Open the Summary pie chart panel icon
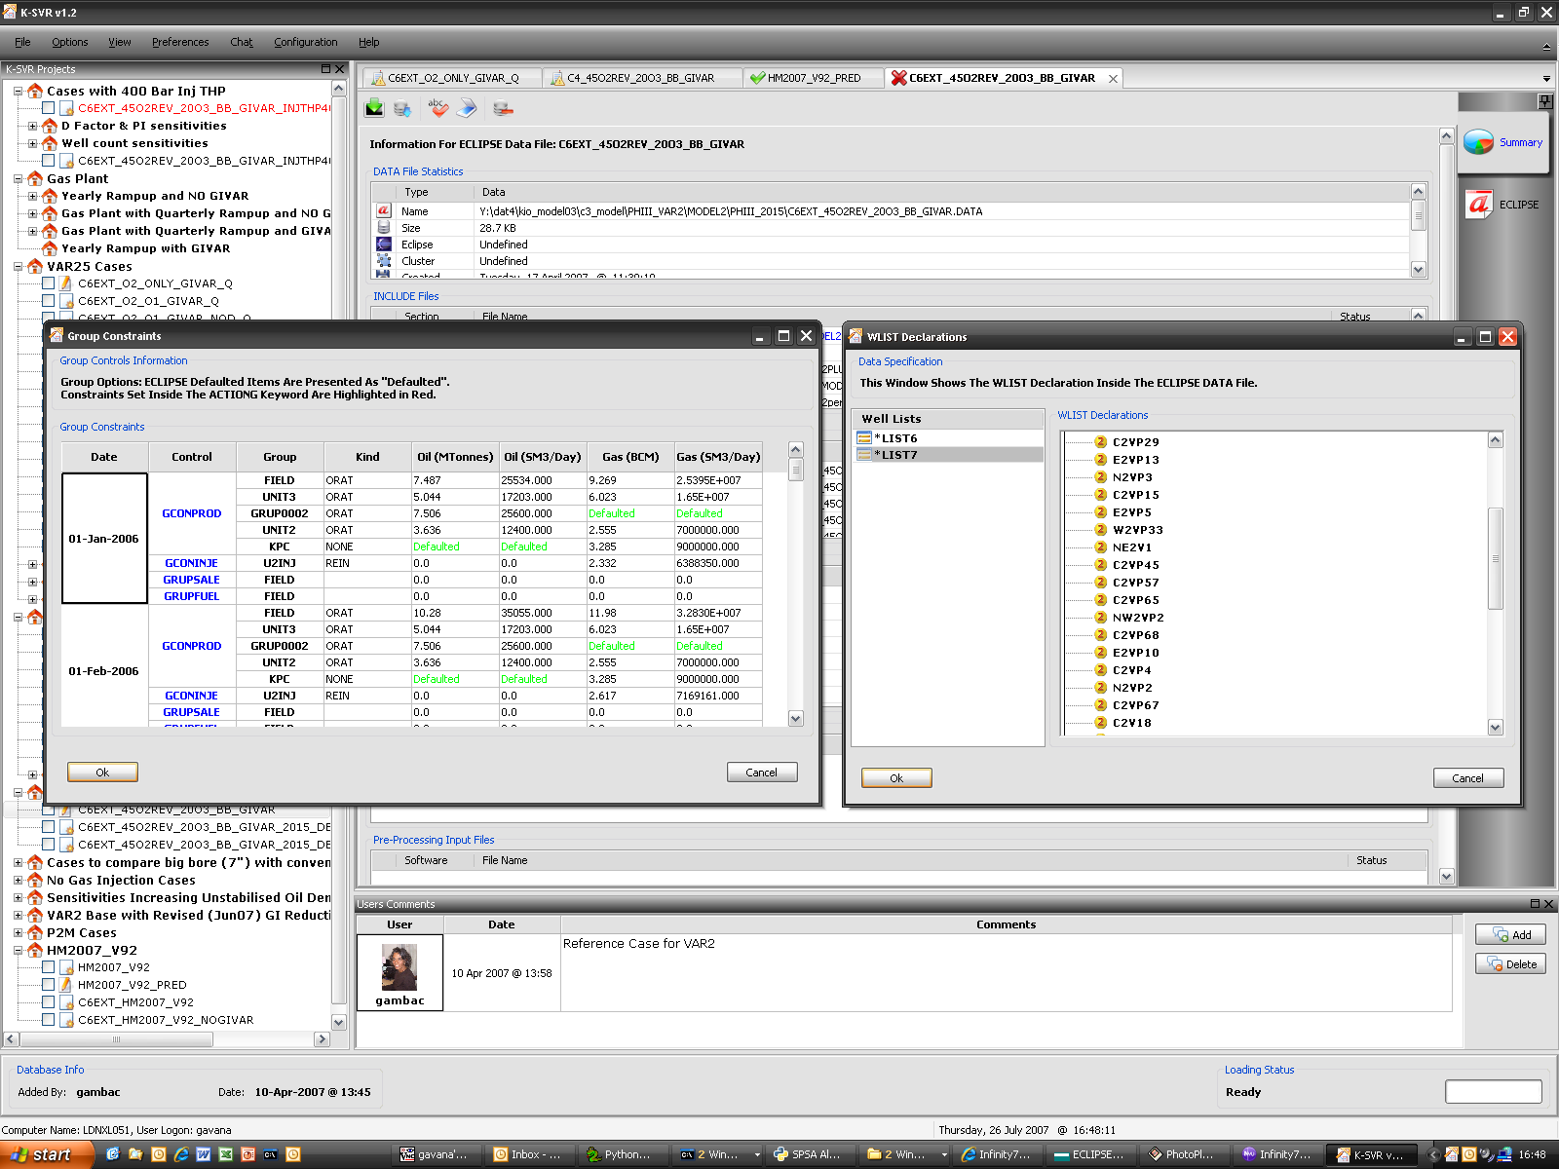Screen dimensions: 1559x1169 [1479, 142]
